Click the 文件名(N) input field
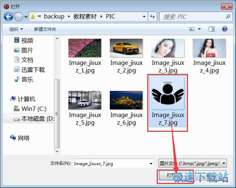 click(x=113, y=163)
